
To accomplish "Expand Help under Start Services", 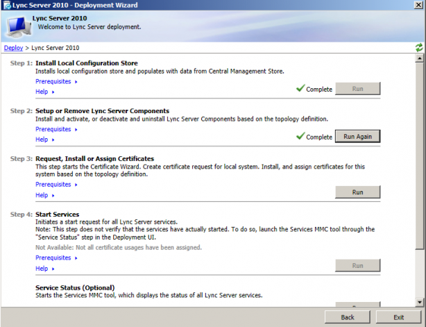I will tap(45, 269).
